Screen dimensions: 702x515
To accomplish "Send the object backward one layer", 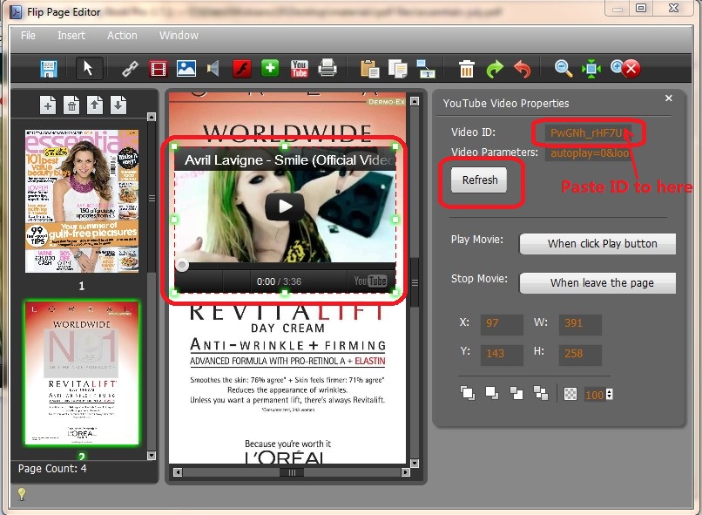I will [516, 393].
